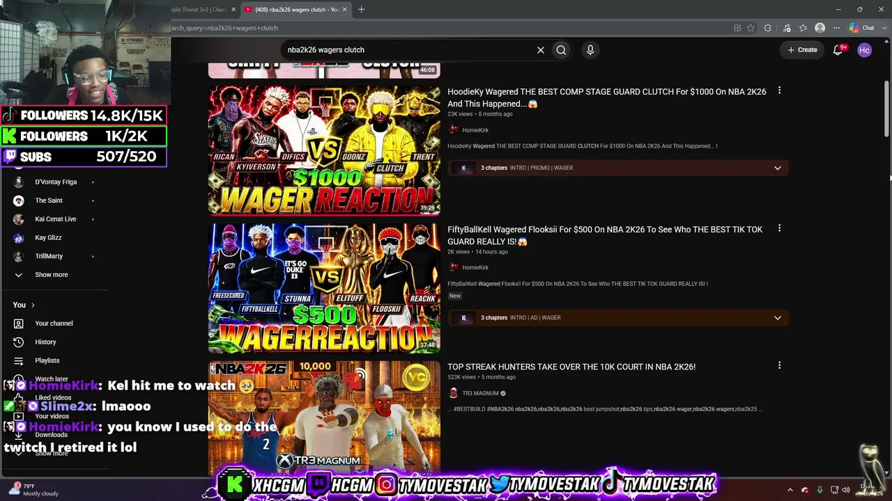The height and width of the screenshot is (501, 892).
Task: Open the TR3 MAGNUM 10K court thumbnail
Action: tap(324, 417)
